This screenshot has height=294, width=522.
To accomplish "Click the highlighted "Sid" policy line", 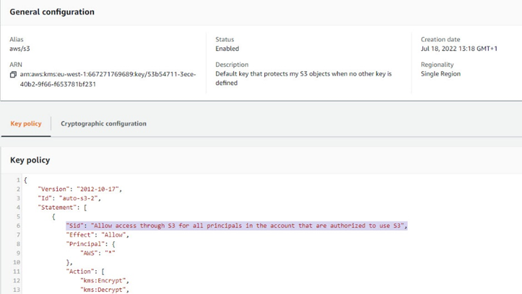I will (236, 226).
